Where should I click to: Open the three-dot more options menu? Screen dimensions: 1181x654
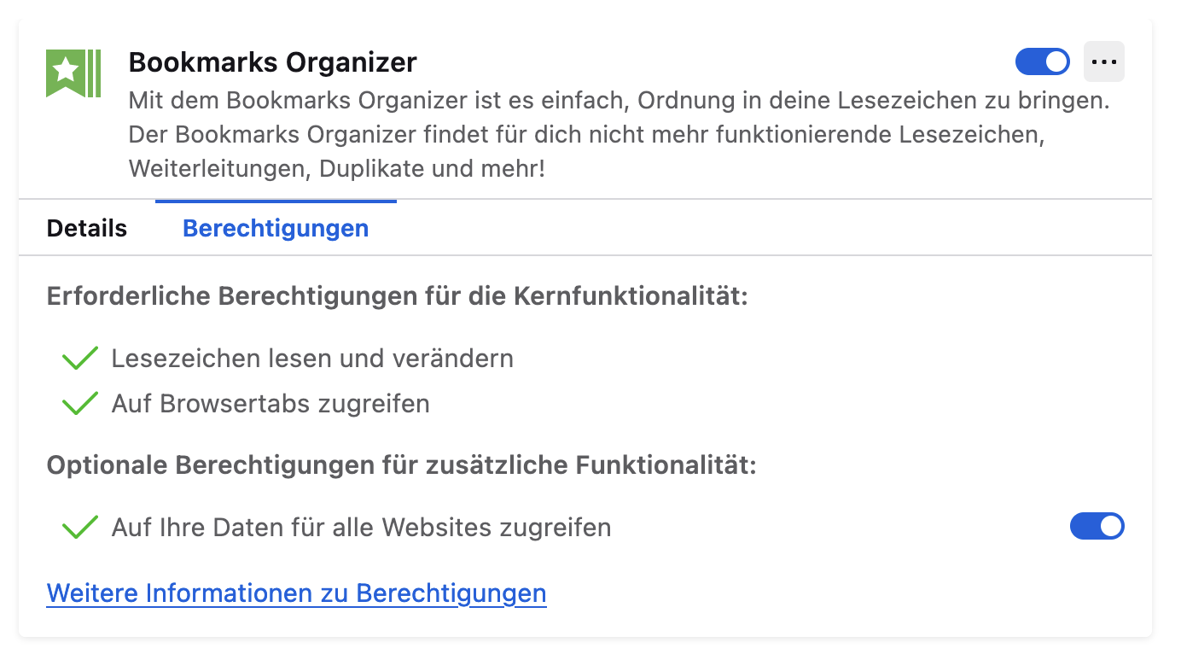point(1103,62)
